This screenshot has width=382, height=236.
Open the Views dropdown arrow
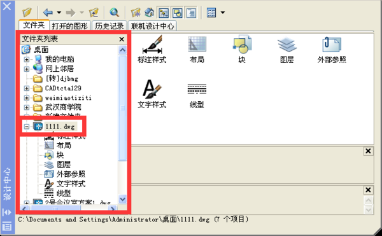(223, 13)
